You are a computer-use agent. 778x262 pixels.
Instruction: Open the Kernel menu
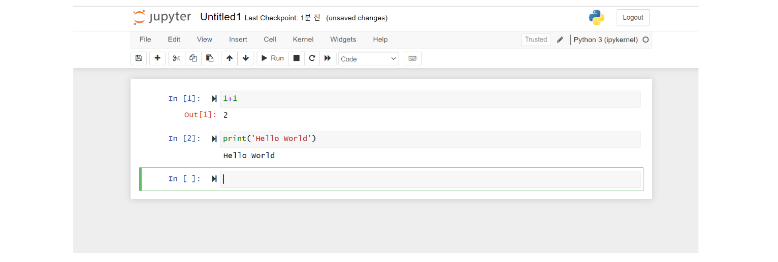tap(303, 40)
